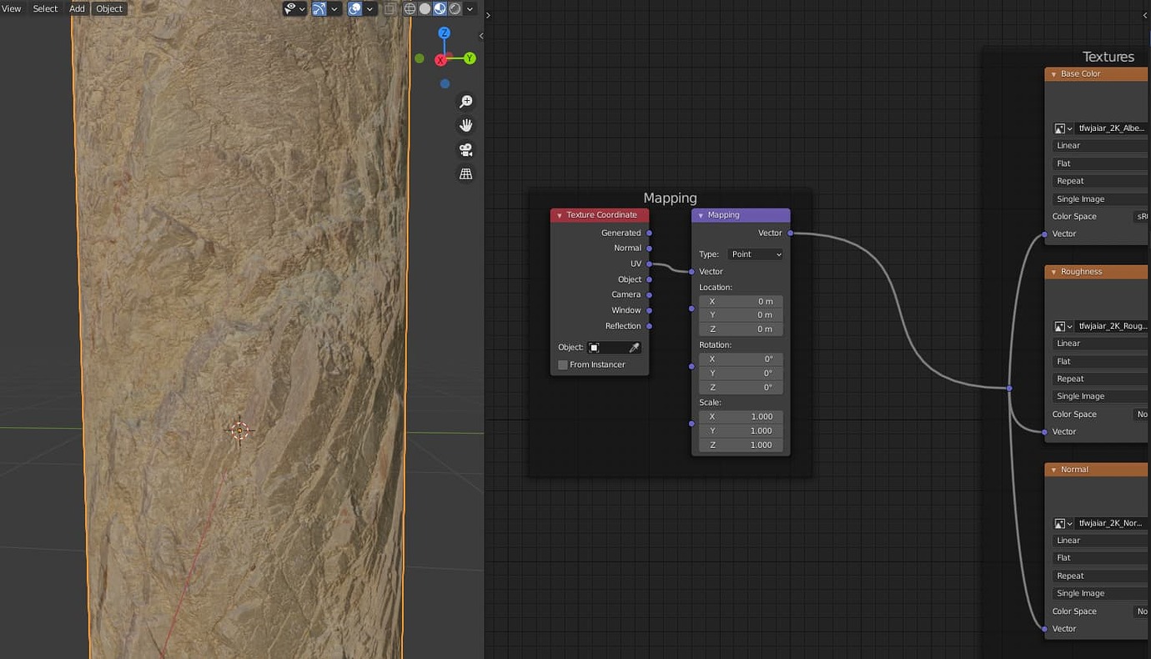Click the negative Y green dot on the gizmo
Image resolution: width=1151 pixels, height=659 pixels.
click(x=420, y=58)
